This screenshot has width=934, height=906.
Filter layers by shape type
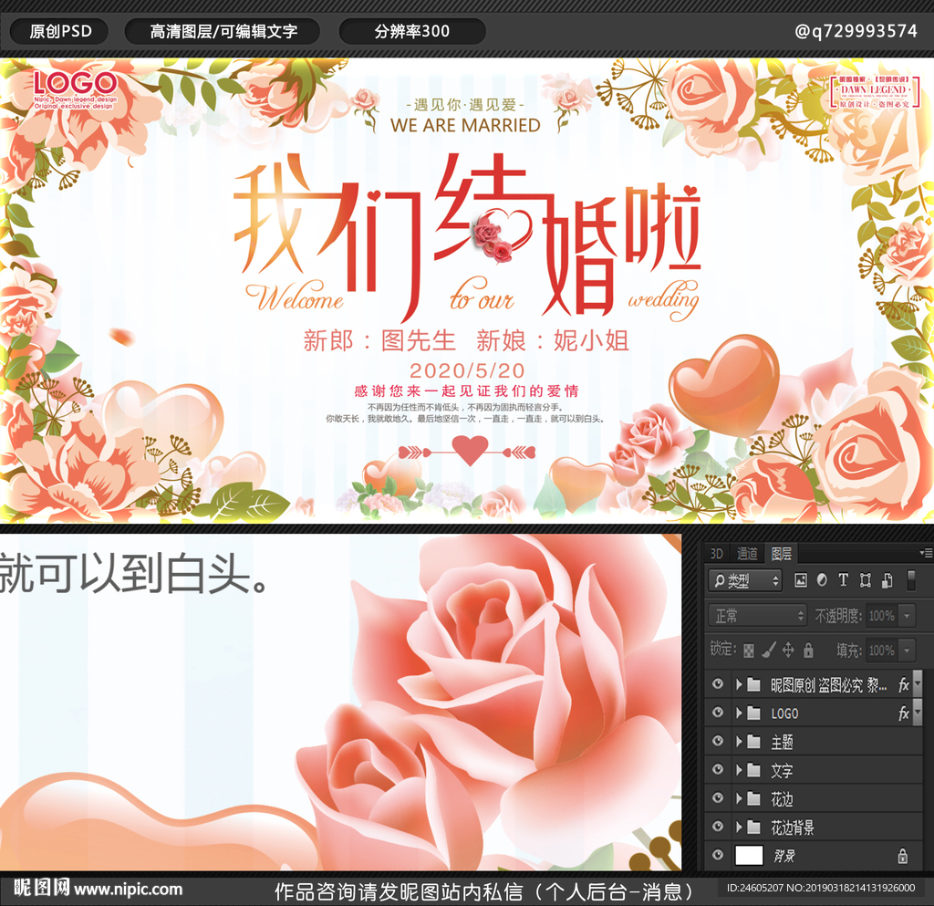(865, 580)
